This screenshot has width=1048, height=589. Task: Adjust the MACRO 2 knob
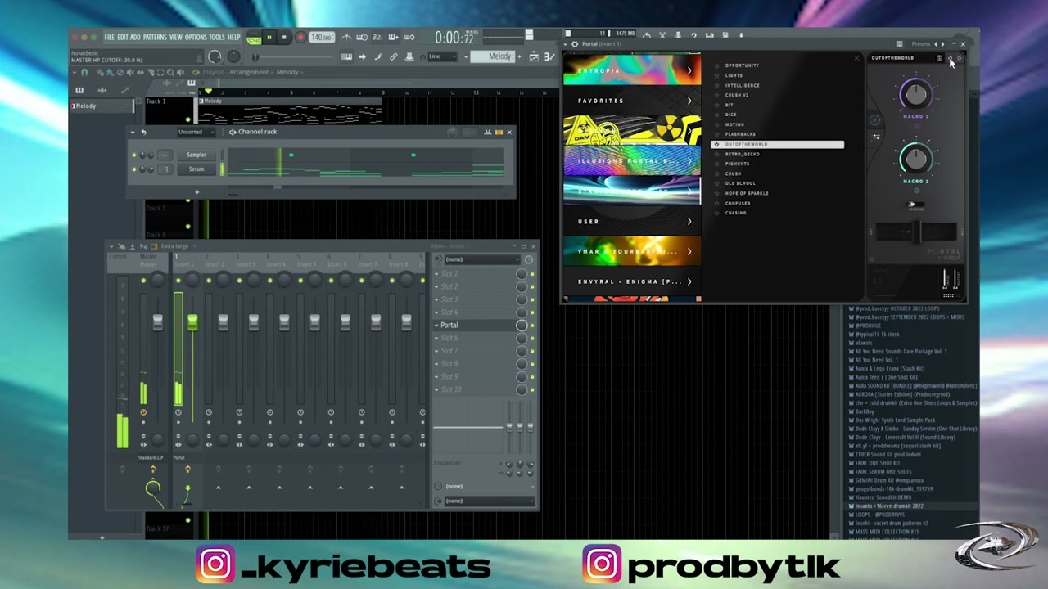click(916, 158)
